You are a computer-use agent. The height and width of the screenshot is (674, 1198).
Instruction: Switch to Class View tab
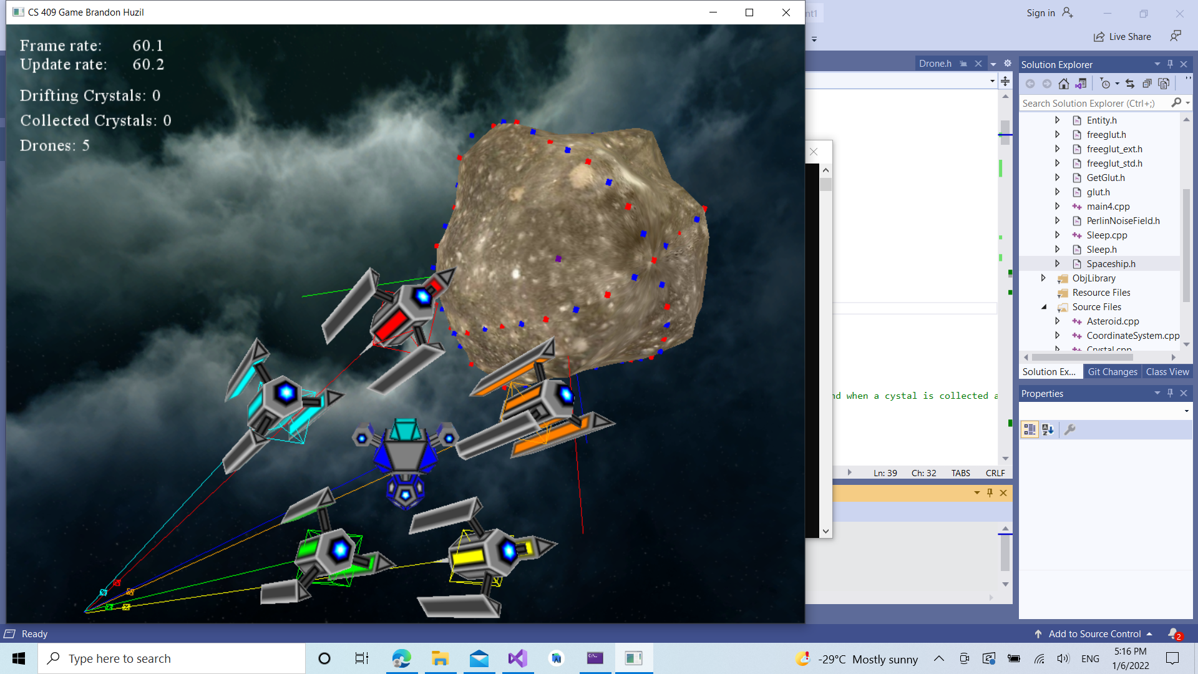pyautogui.click(x=1167, y=372)
